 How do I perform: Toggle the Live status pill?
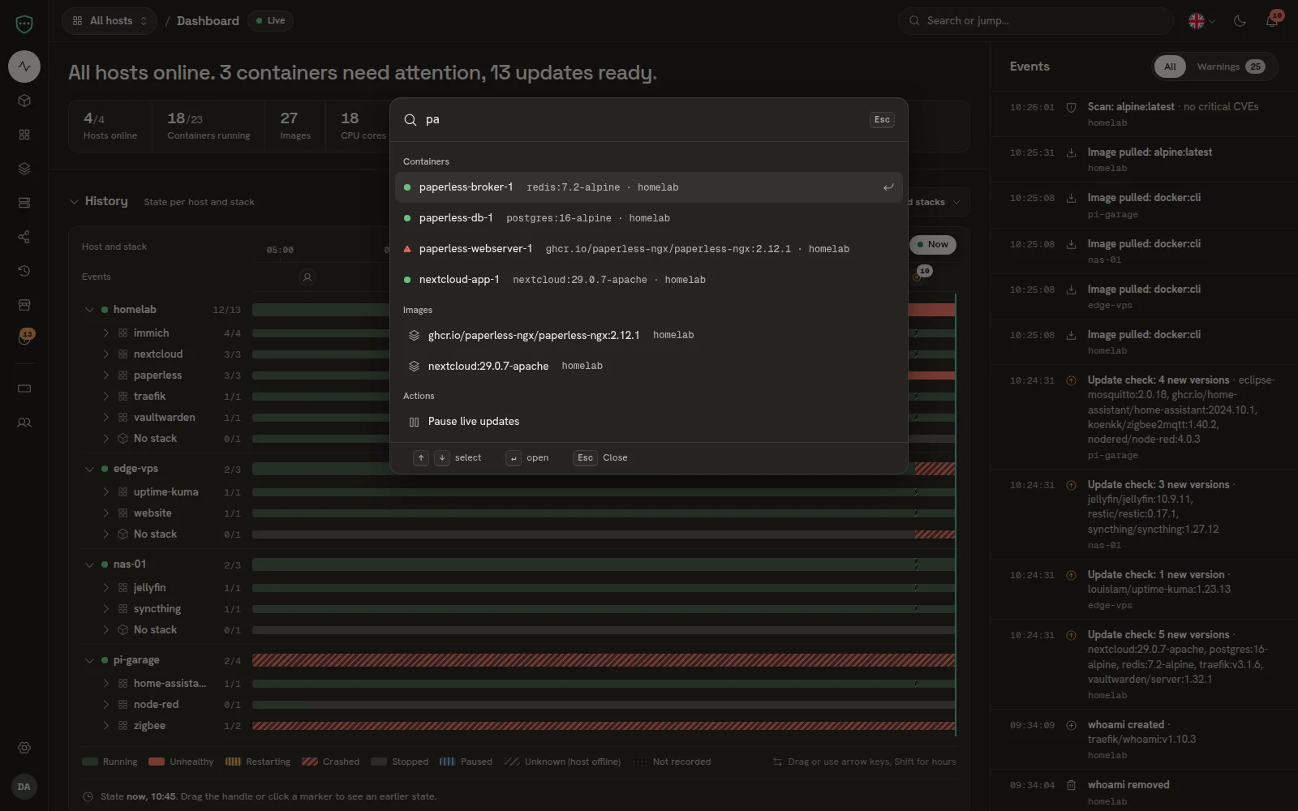(270, 21)
